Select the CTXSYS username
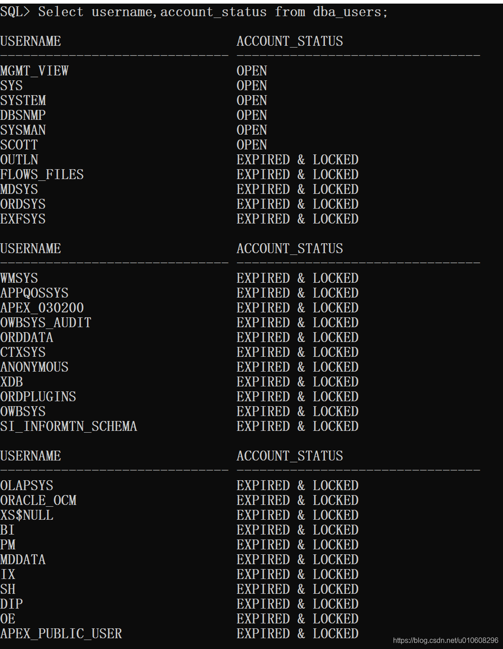The height and width of the screenshot is (649, 503). pyautogui.click(x=23, y=352)
